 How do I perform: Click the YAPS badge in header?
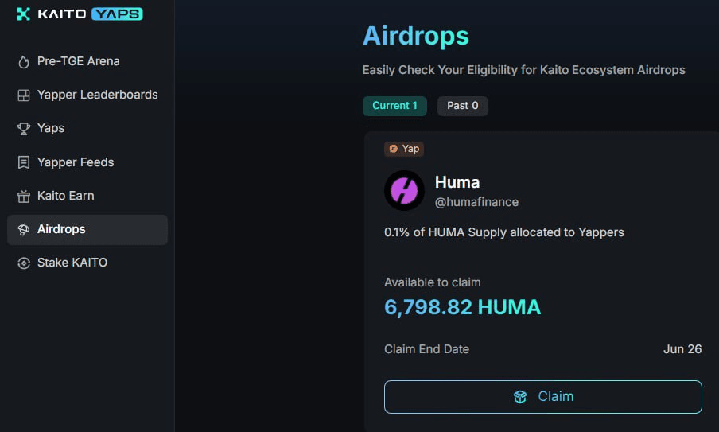[117, 14]
